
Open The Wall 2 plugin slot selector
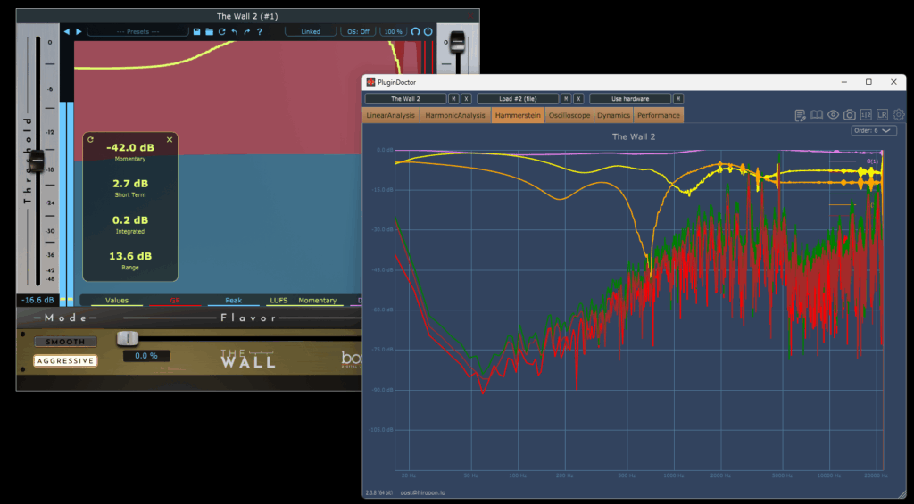point(406,99)
